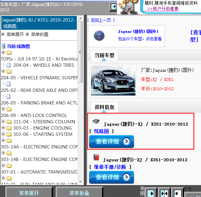This screenshot has height=197, width=201.
Task: Click the gray wiring diagram chip icon
Action: coord(96,121)
